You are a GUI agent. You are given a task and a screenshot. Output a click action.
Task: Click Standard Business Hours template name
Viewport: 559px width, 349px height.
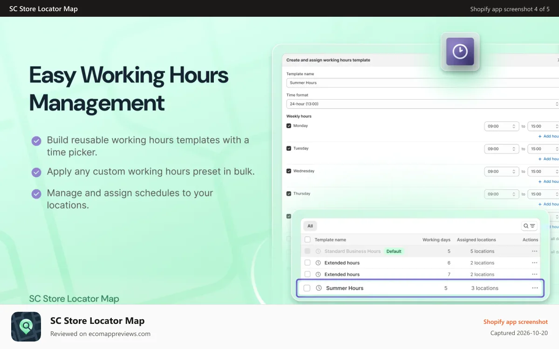pyautogui.click(x=353, y=251)
